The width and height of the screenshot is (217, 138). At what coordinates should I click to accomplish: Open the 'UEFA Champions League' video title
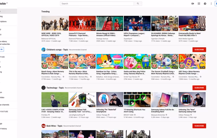(134, 34)
